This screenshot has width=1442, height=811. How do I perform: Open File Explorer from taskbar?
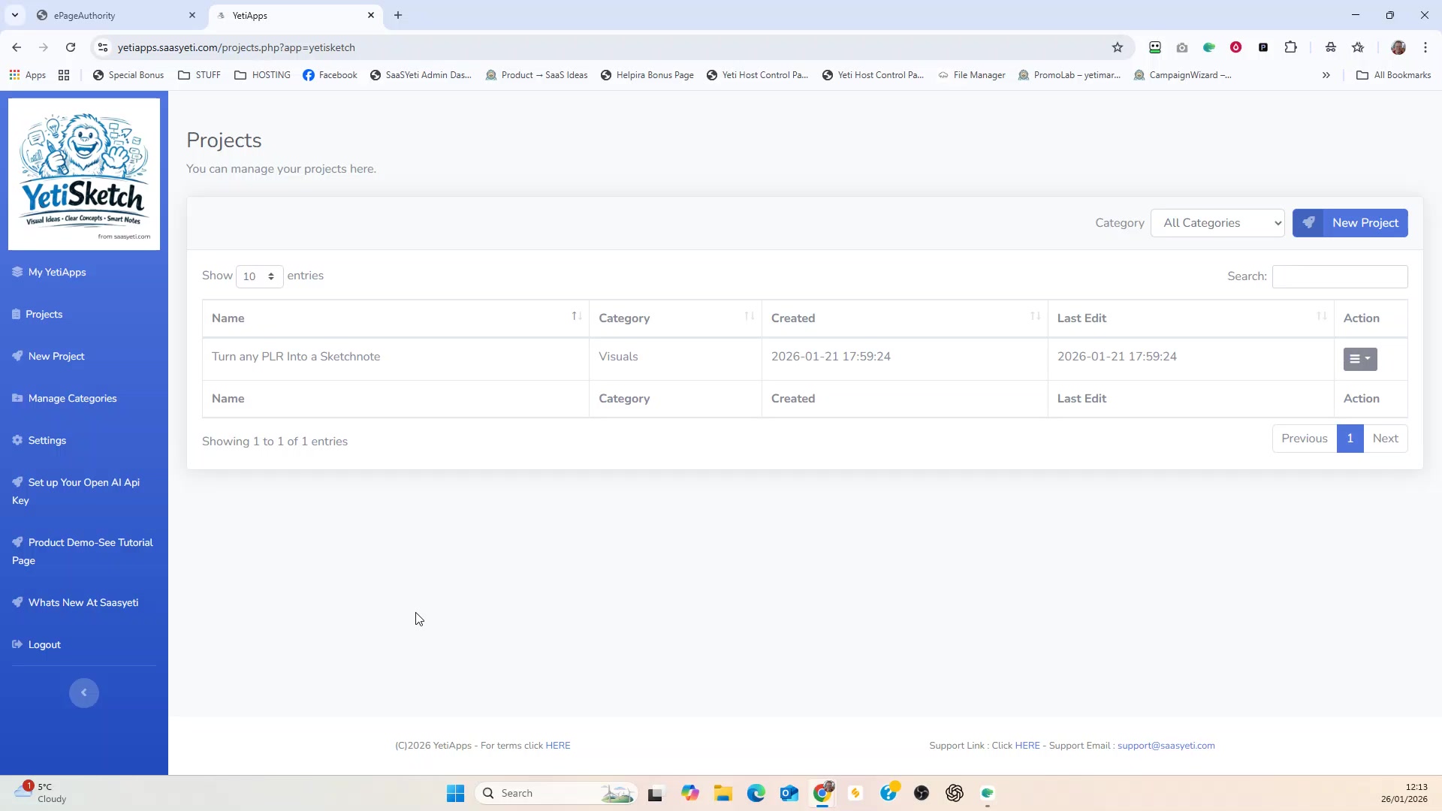(723, 793)
